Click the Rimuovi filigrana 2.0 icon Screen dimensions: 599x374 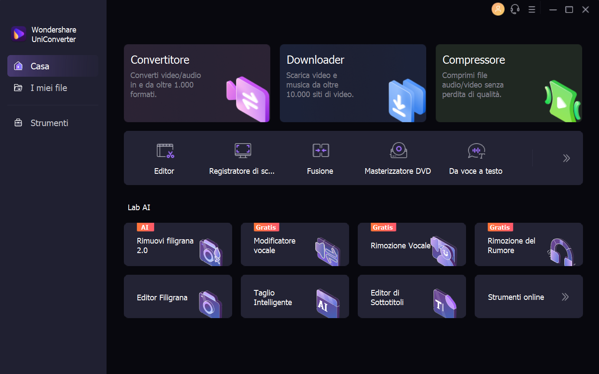pyautogui.click(x=211, y=251)
